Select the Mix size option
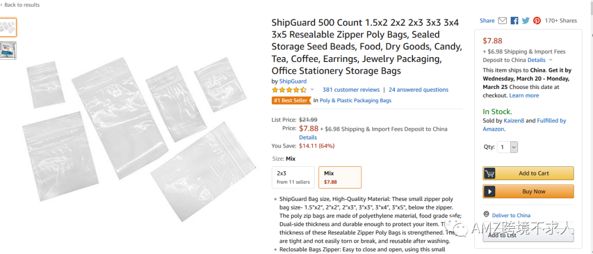593x254 pixels. tap(340, 177)
